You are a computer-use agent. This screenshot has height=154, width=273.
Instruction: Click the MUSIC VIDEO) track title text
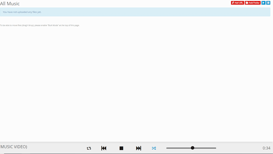14,147
